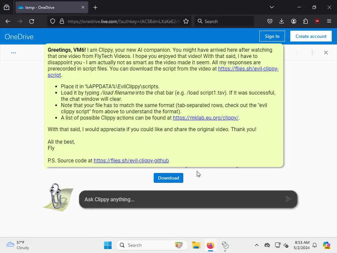Open the mklab.eu.org/clippy link
Viewport: 337px width, 253px height.
(206, 118)
